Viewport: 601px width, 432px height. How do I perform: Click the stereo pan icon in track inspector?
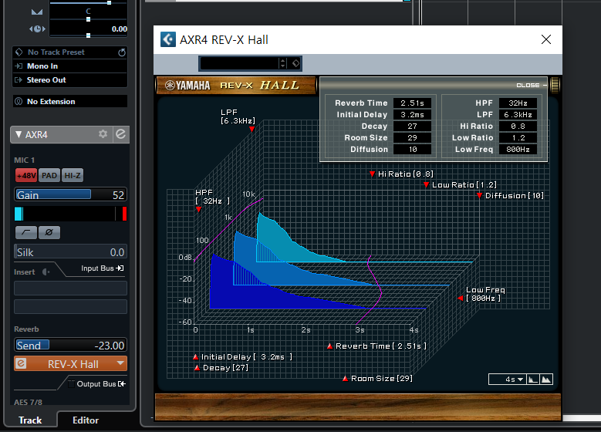pyautogui.click(x=37, y=12)
